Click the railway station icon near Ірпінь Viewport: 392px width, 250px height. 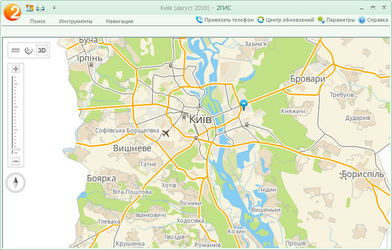pyautogui.click(x=91, y=65)
